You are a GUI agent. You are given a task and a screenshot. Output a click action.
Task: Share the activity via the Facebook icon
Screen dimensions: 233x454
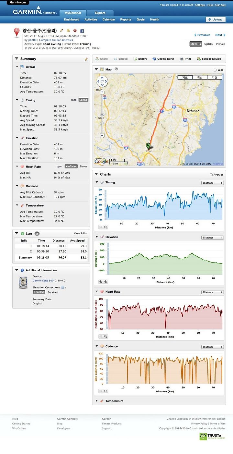[x=82, y=31]
